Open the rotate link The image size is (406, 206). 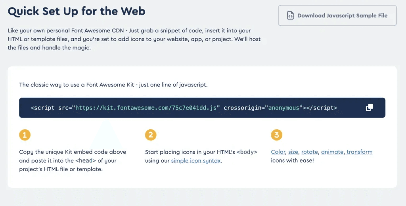click(309, 152)
